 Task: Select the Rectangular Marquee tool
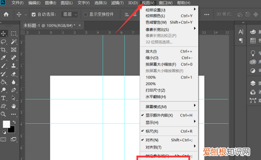(x=13, y=33)
